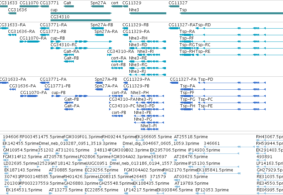Select EST EC22856.5prime label
Screen dimensions: 283x195
coord(102,190)
